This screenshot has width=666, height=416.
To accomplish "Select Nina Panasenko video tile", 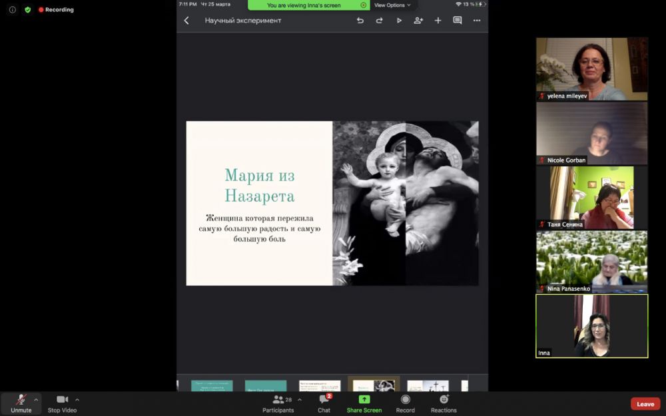I will (591, 262).
